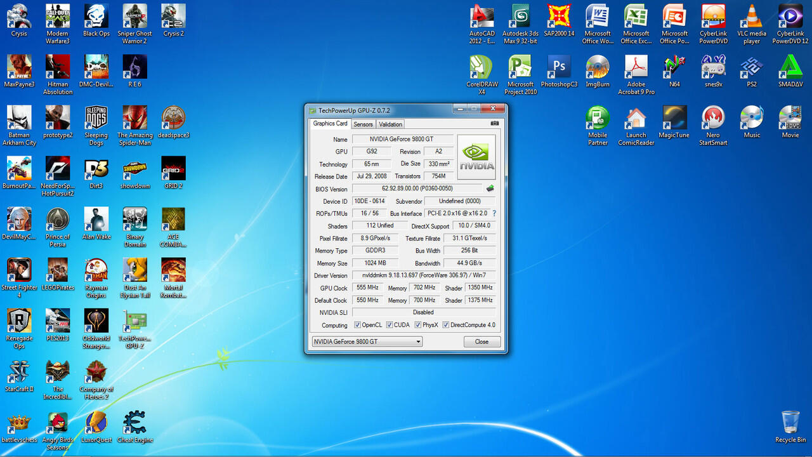Select the PhotoshopC3 desktop icon
The width and height of the screenshot is (812, 457).
tap(559, 71)
